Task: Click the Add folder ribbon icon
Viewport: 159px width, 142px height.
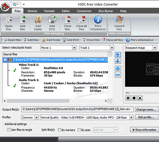Action: 38,23
